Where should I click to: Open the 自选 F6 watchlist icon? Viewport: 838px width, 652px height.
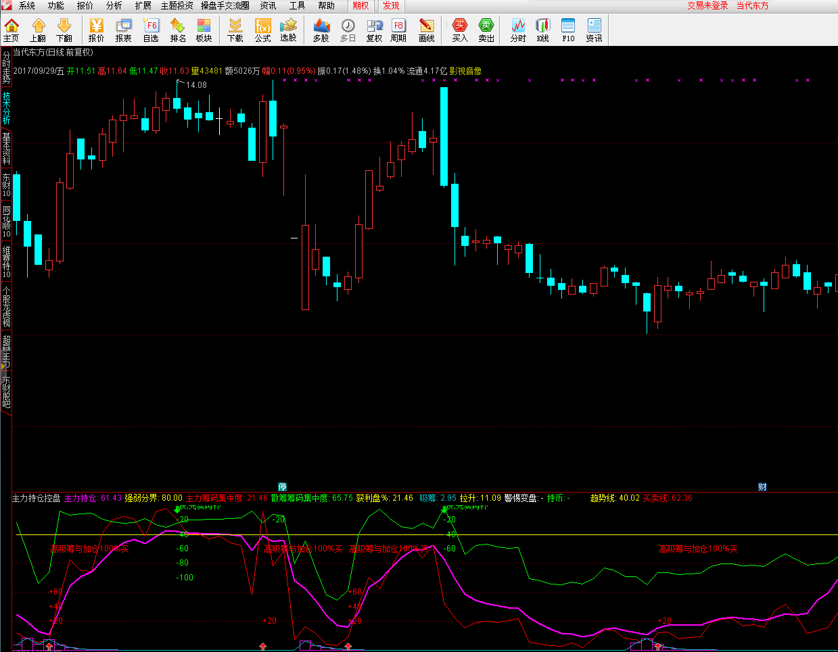[x=151, y=30]
